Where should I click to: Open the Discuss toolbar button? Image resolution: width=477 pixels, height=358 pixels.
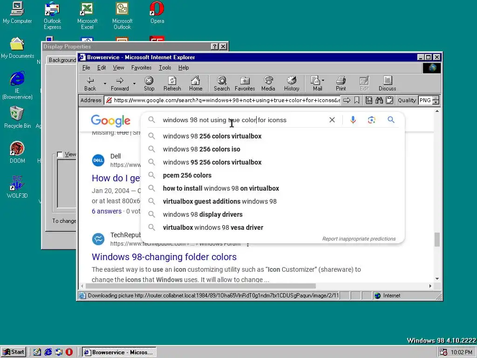click(x=387, y=84)
